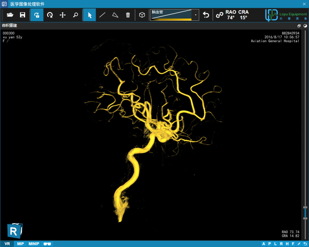Toggle the chain link angle sync

pos(219,15)
